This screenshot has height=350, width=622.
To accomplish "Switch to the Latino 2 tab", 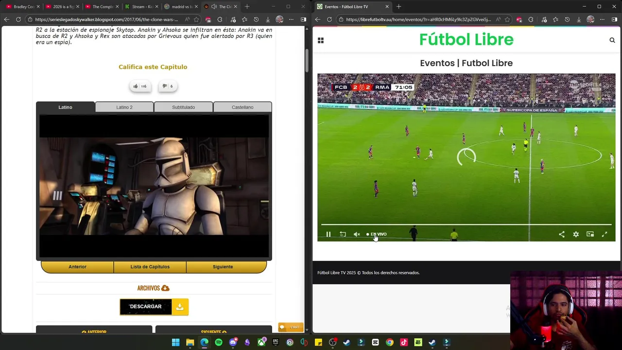I will pyautogui.click(x=124, y=107).
